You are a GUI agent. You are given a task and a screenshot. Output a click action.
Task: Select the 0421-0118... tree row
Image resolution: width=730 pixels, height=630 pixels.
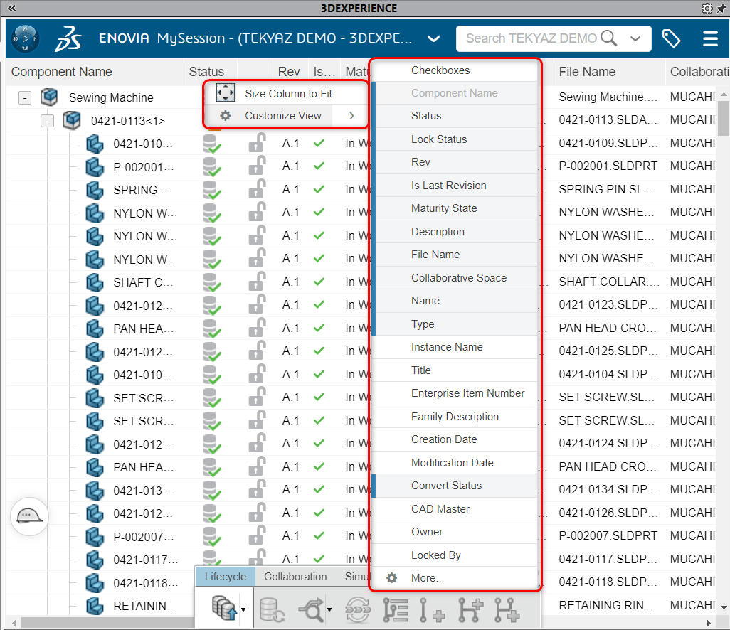point(145,582)
